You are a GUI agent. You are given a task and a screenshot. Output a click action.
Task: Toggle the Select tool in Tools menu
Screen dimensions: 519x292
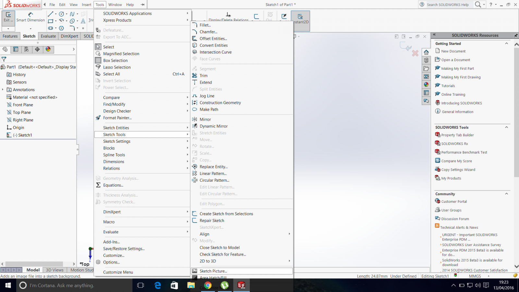143,47
